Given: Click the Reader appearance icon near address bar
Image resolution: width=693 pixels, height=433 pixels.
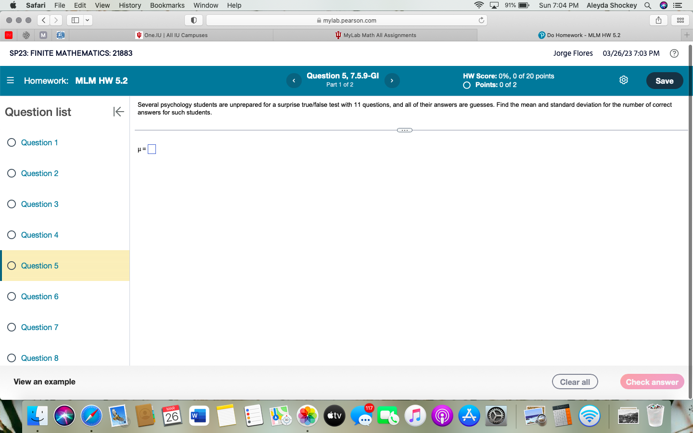Looking at the screenshot, I should (193, 20).
